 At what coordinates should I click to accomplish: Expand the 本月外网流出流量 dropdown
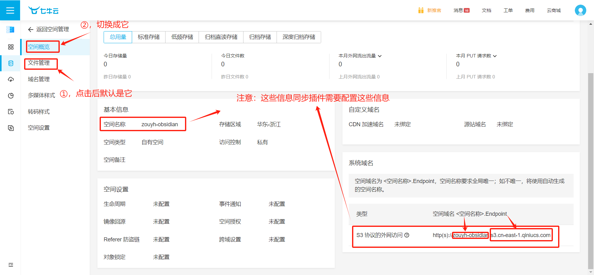tap(380, 56)
